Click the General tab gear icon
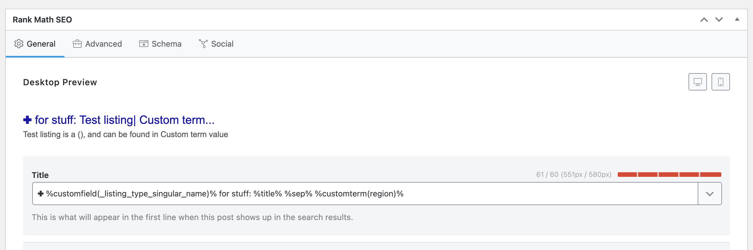 (19, 43)
